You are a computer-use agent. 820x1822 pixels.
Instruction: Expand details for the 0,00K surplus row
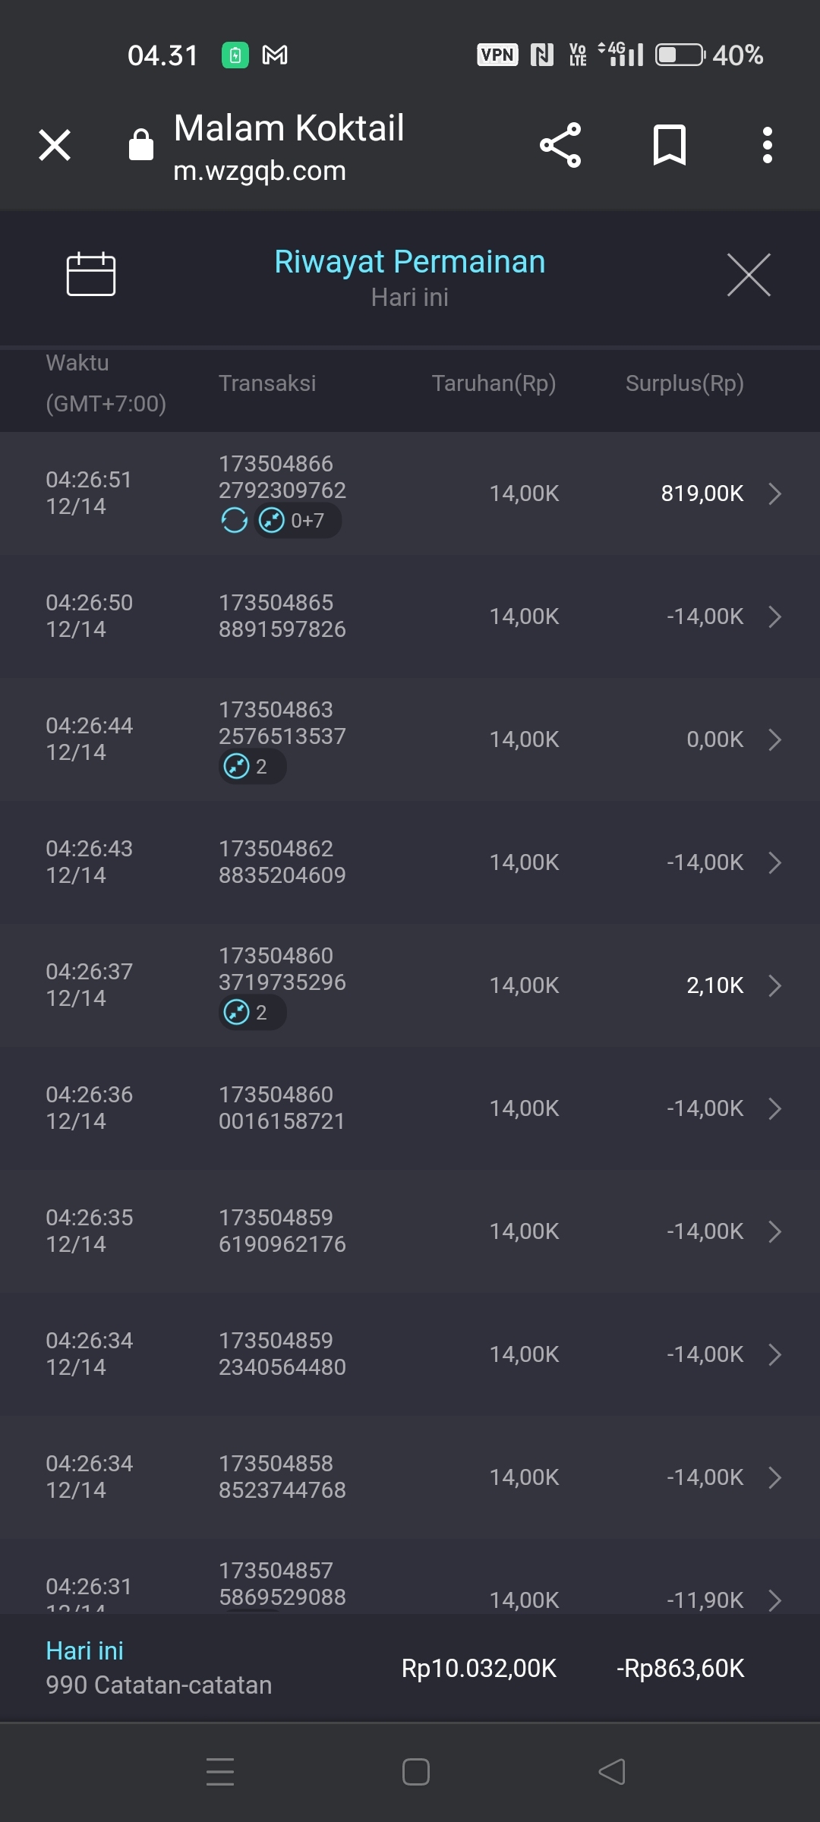tap(774, 739)
